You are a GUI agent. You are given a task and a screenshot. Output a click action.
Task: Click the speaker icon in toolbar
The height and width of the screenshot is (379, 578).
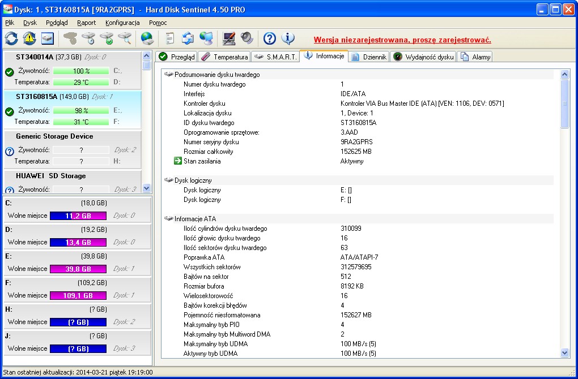point(247,38)
